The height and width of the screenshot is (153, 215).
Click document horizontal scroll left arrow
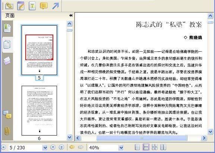[78, 138]
